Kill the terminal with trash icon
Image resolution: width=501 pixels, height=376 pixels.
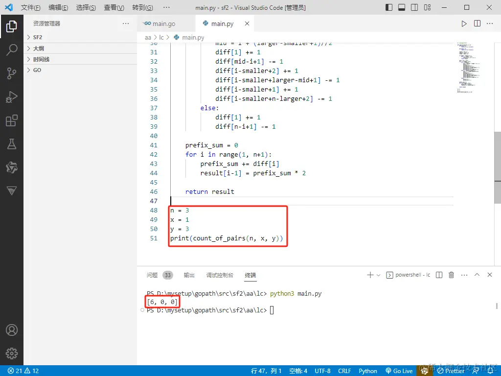point(451,275)
